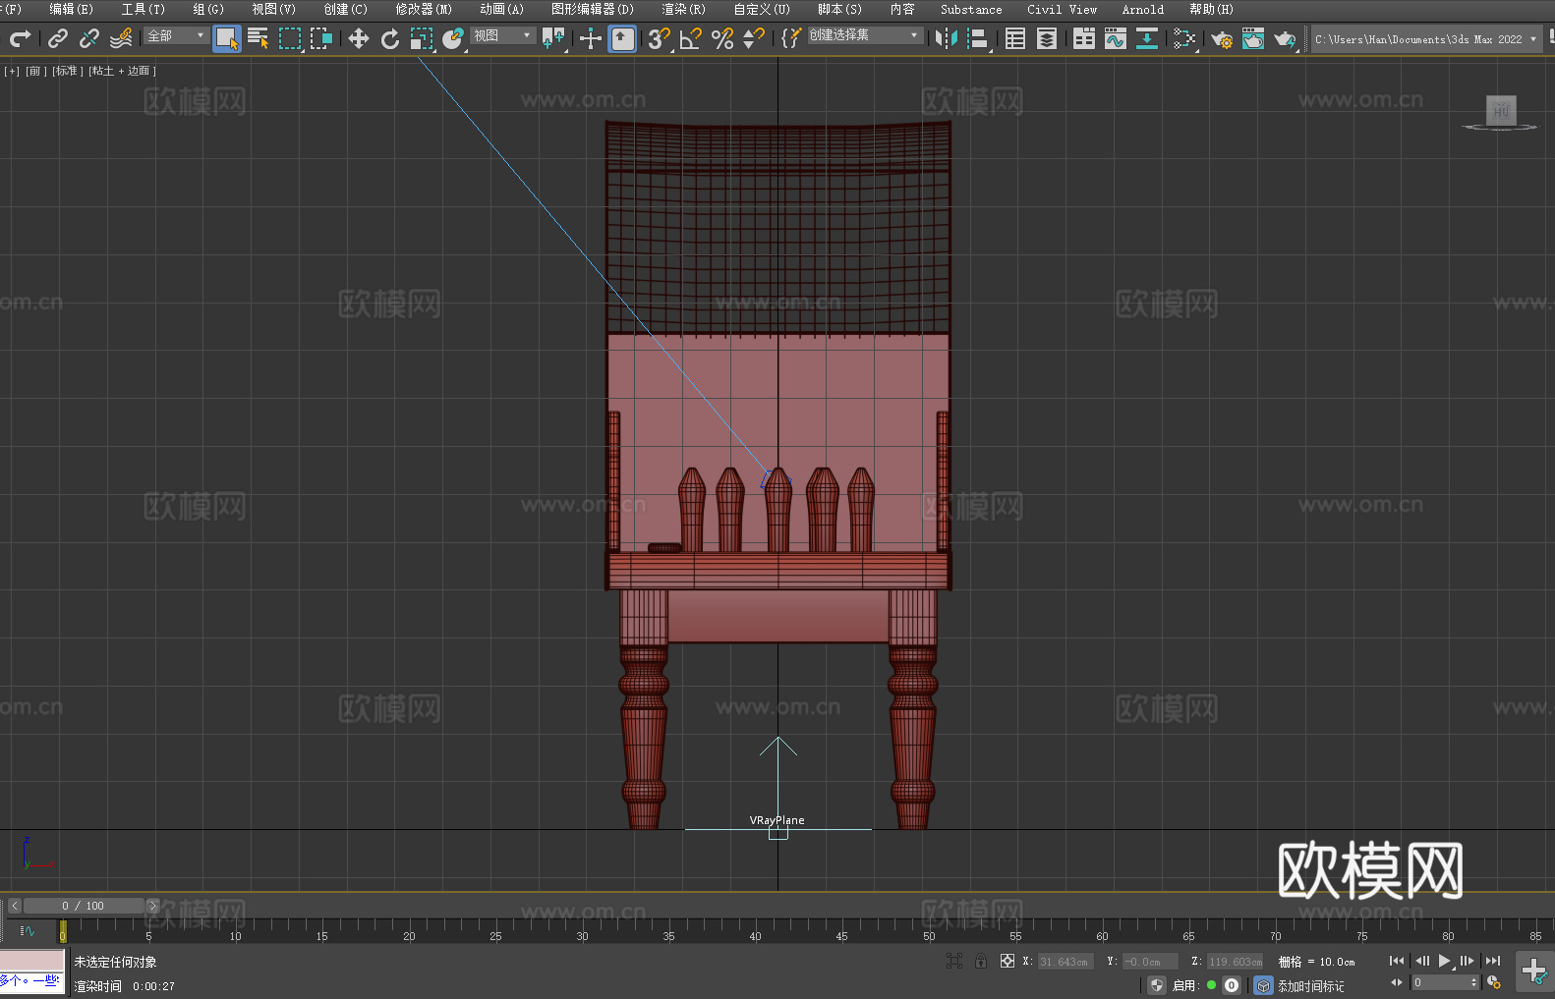Click the 0 / 100 time slider
This screenshot has width=1555, height=999.
tap(83, 906)
